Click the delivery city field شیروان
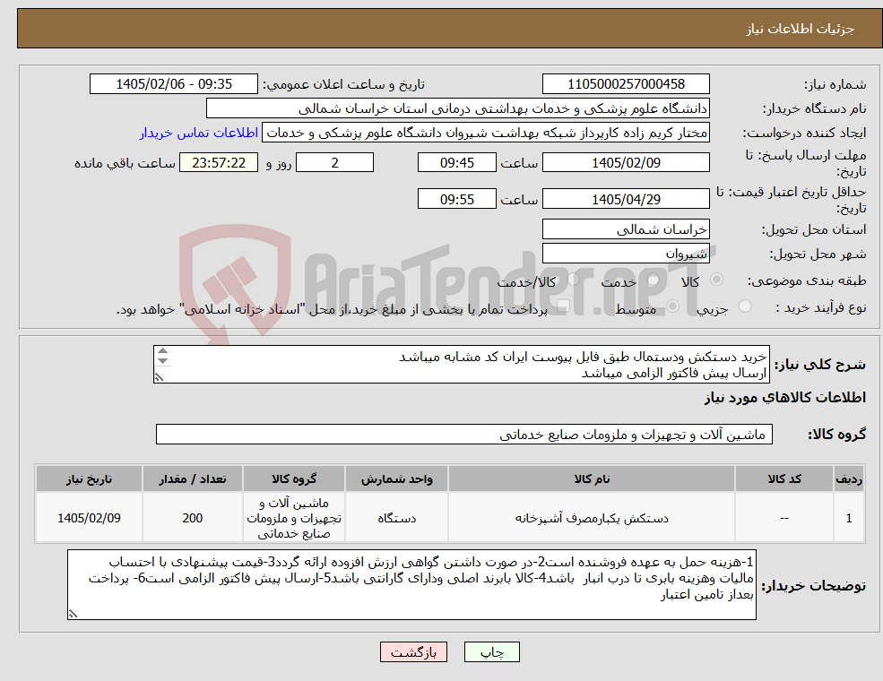 [626, 254]
